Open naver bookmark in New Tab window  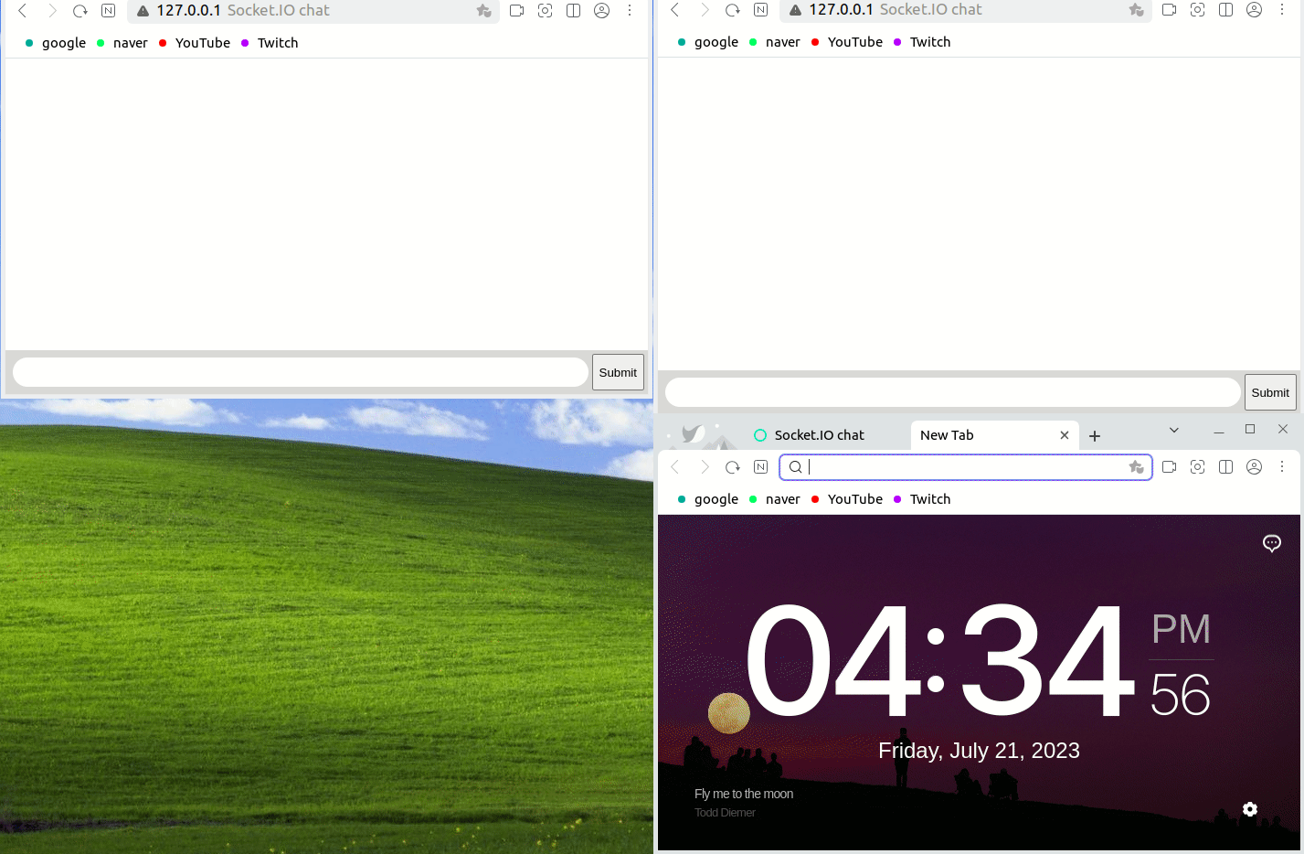coord(775,499)
